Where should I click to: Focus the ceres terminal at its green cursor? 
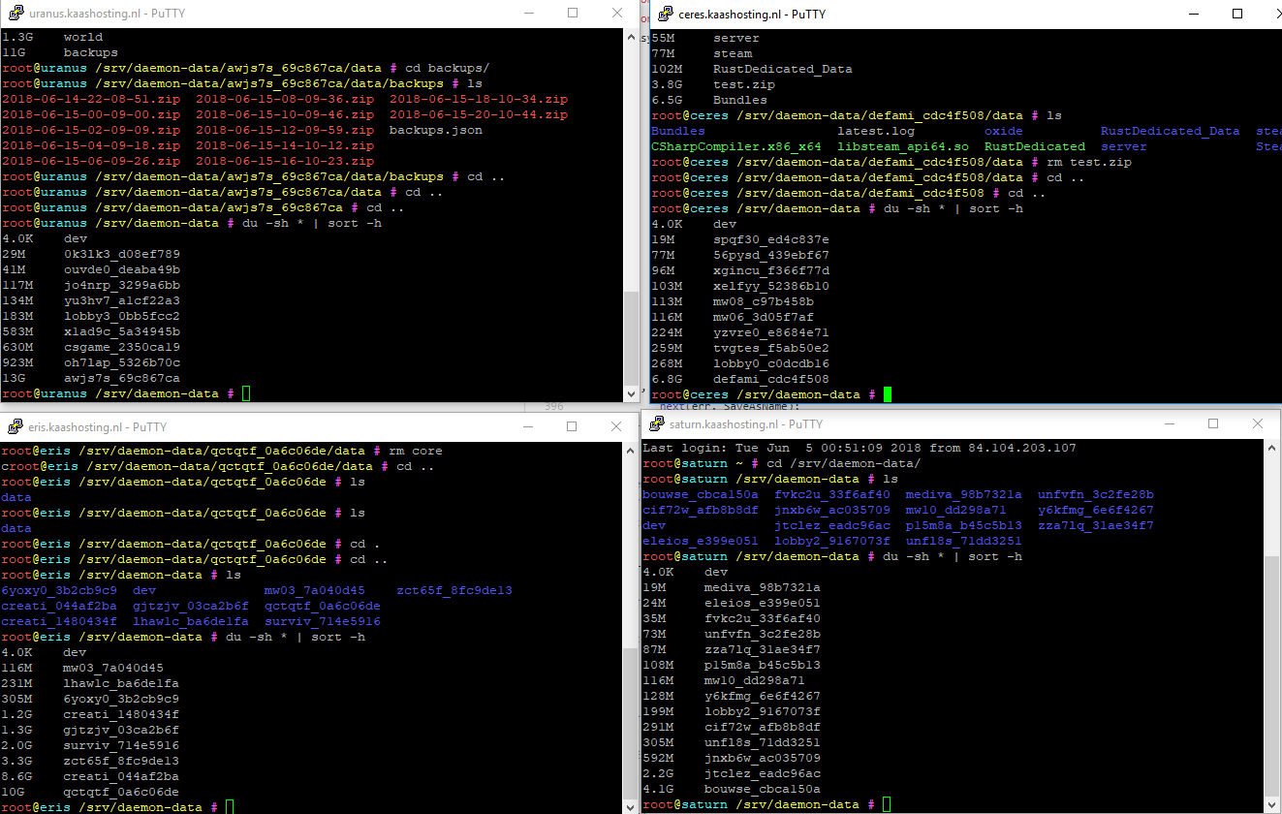pyautogui.click(x=887, y=394)
